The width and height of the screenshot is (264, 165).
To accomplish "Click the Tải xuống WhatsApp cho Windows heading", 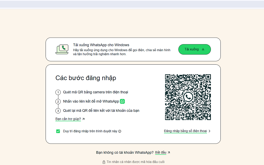I will point(101,45).
